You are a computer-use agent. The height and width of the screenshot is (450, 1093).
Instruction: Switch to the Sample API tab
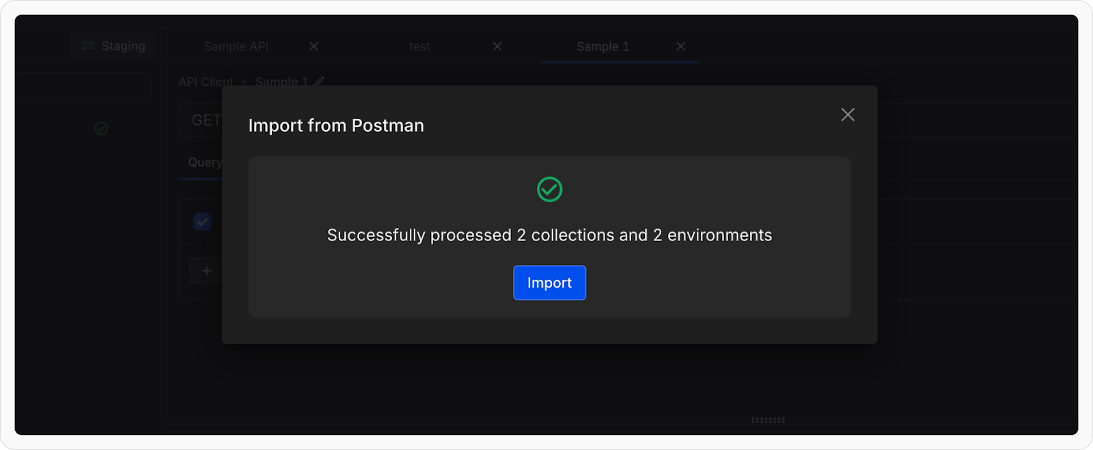point(236,46)
